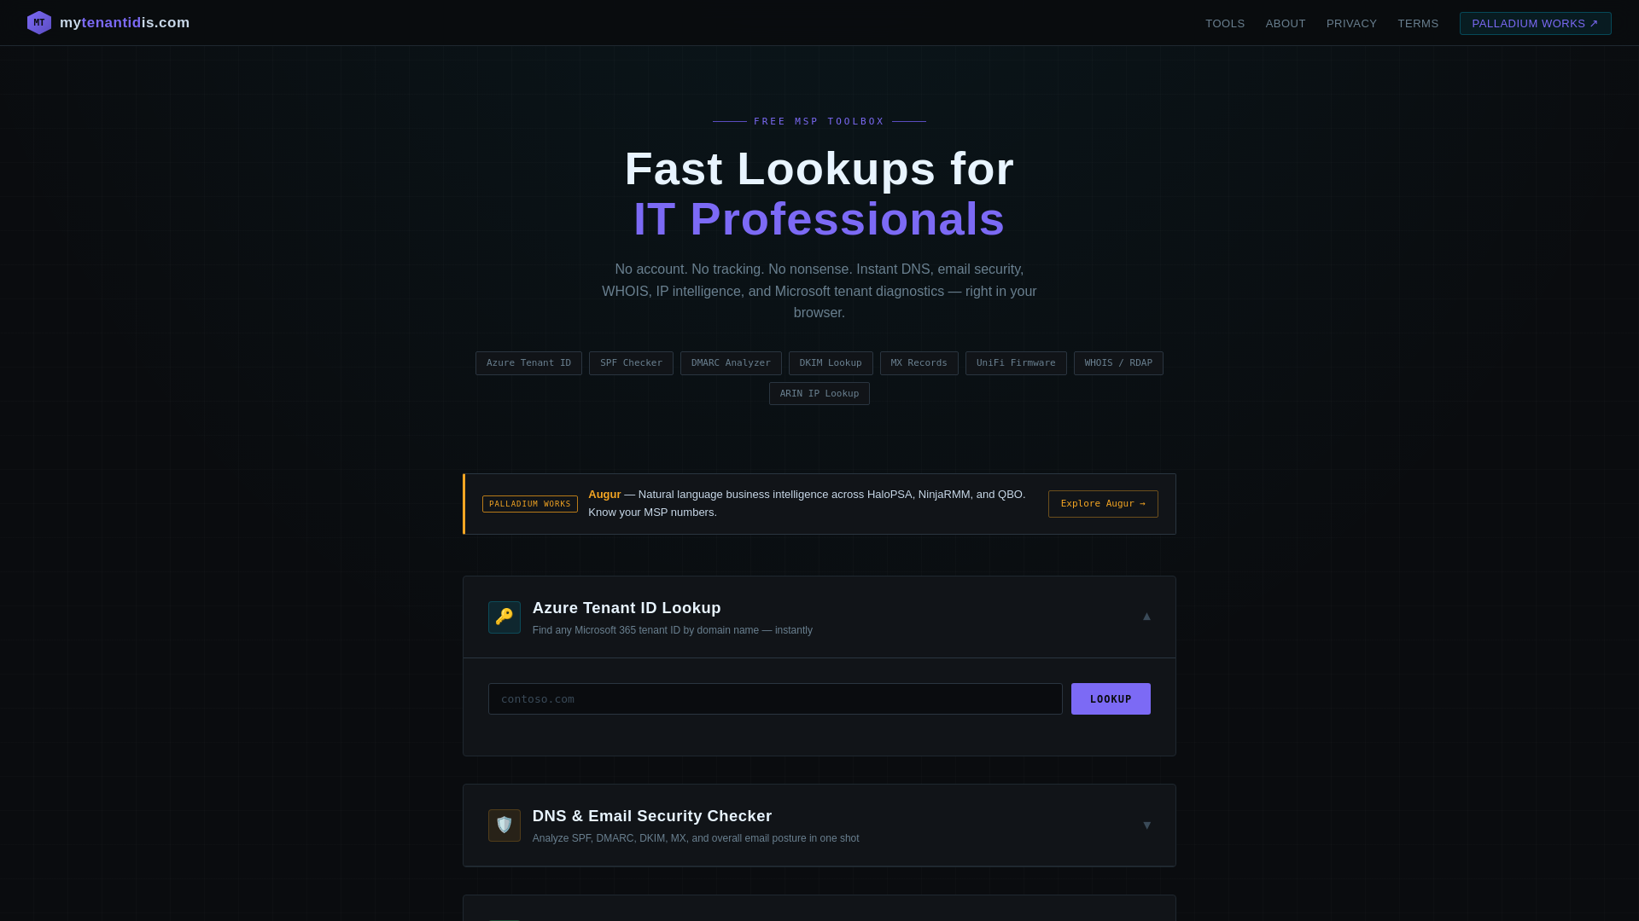Go to the About page
The width and height of the screenshot is (1639, 921).
(x=1286, y=24)
